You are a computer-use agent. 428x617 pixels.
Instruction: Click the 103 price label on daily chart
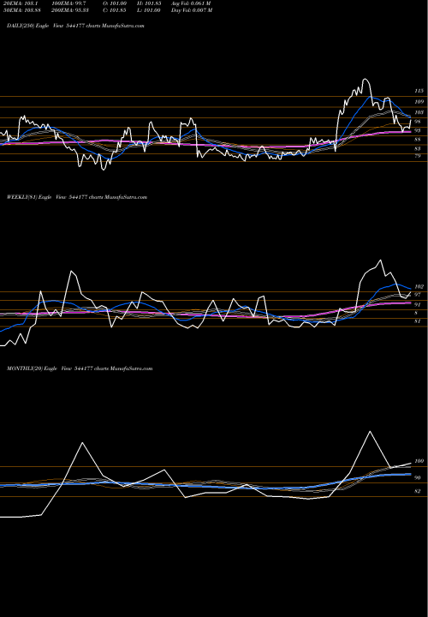tap(419, 112)
